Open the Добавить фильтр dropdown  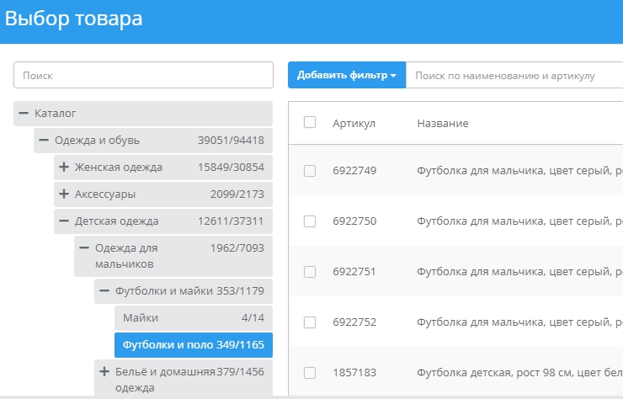[x=346, y=75]
